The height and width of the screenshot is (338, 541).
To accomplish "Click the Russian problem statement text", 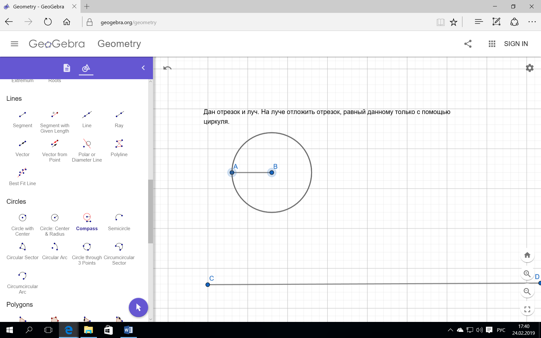I will pyautogui.click(x=327, y=117).
